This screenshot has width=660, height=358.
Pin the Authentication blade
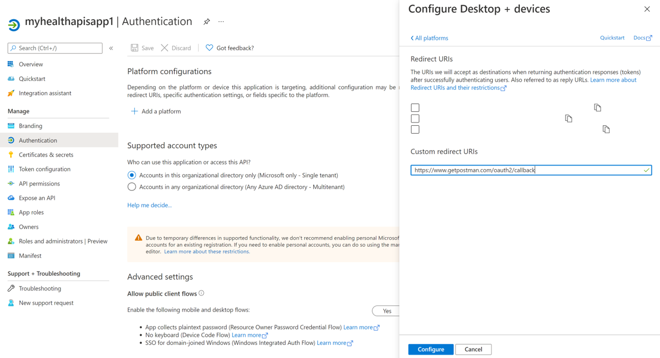tap(207, 21)
